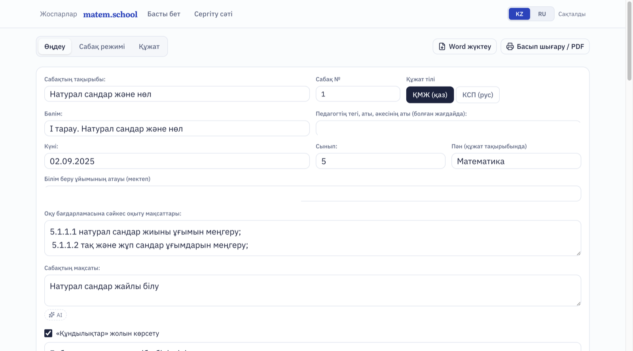Select ҚМЖ (қаз) document language
The width and height of the screenshot is (633, 351).
pos(430,95)
